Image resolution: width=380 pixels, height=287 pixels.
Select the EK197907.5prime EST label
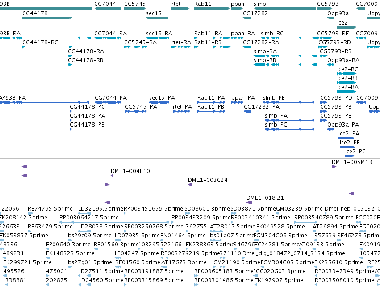tap(279, 280)
